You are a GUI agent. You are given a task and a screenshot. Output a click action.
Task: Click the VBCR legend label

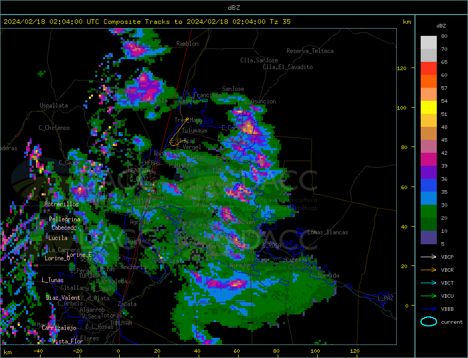(x=447, y=270)
